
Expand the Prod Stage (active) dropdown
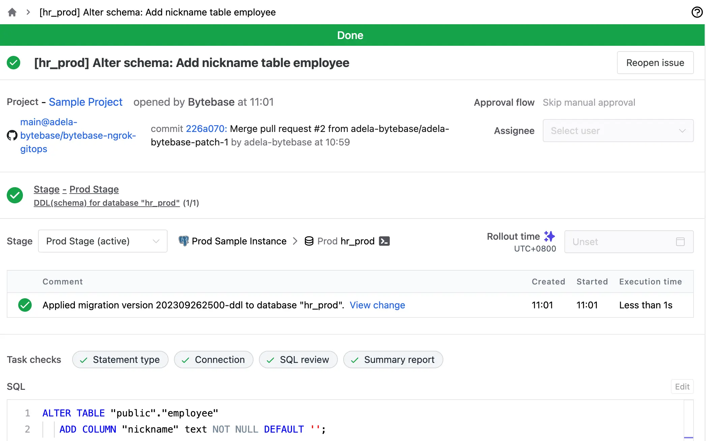click(102, 241)
